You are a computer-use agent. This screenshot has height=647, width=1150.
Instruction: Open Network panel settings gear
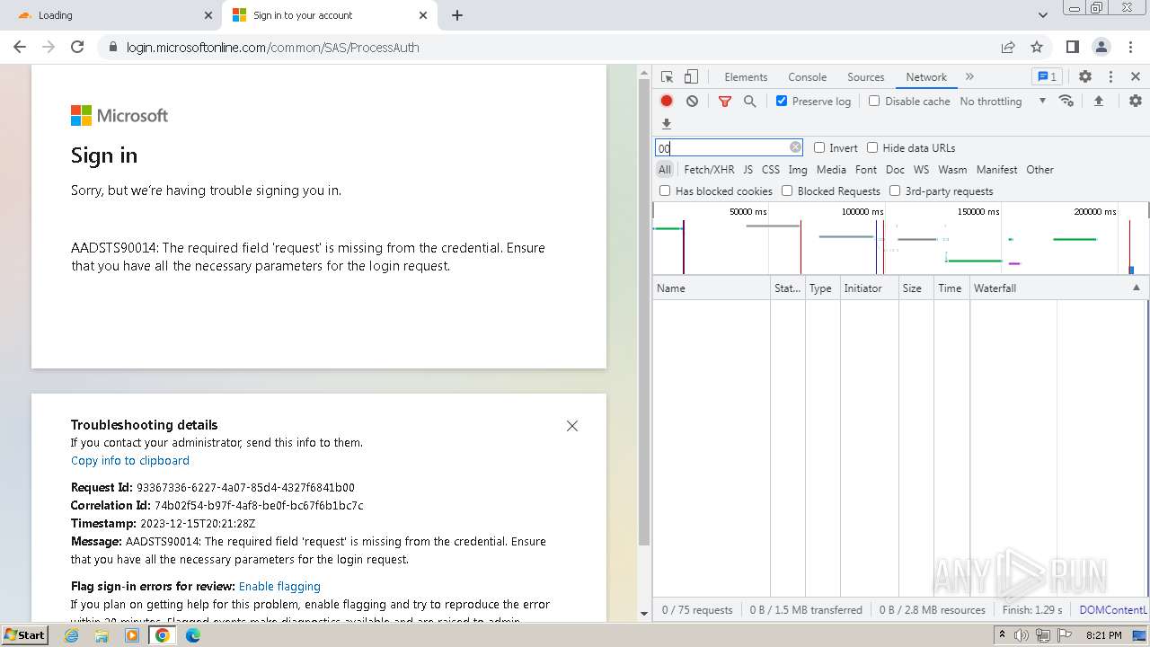[x=1136, y=101]
